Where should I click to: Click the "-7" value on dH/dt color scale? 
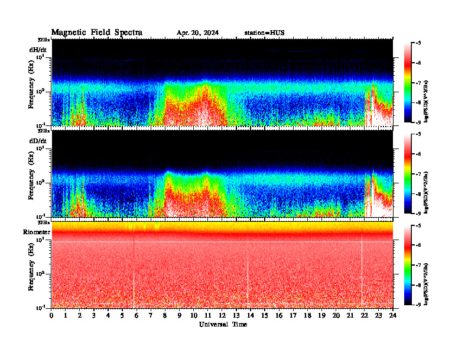tap(418, 83)
